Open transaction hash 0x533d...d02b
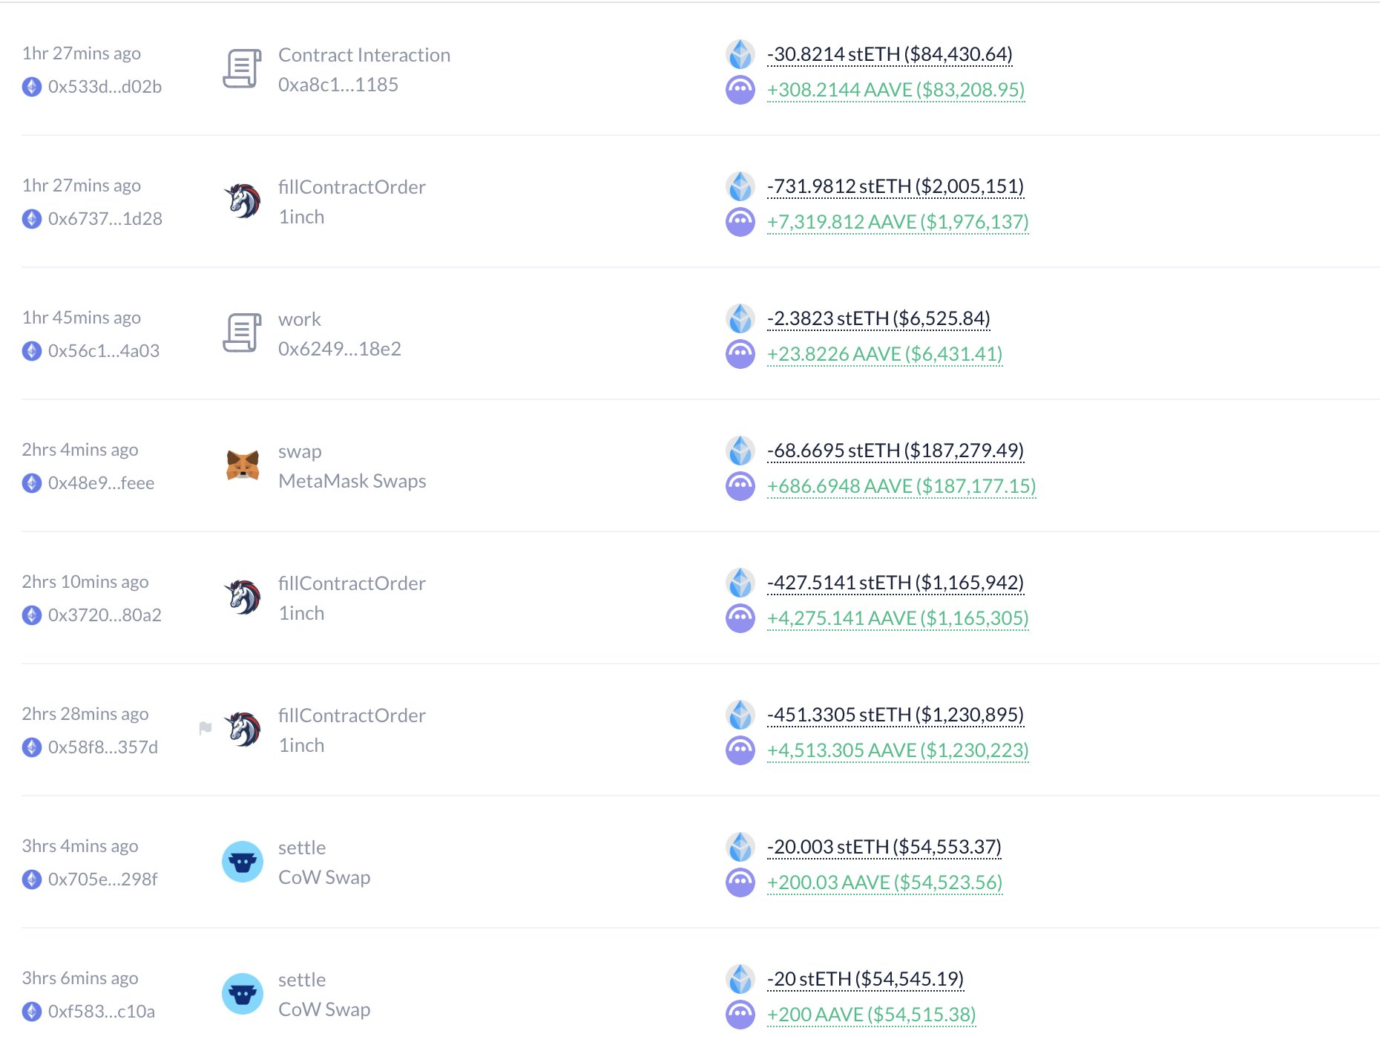Viewport: 1380px width, 1048px height. [105, 87]
